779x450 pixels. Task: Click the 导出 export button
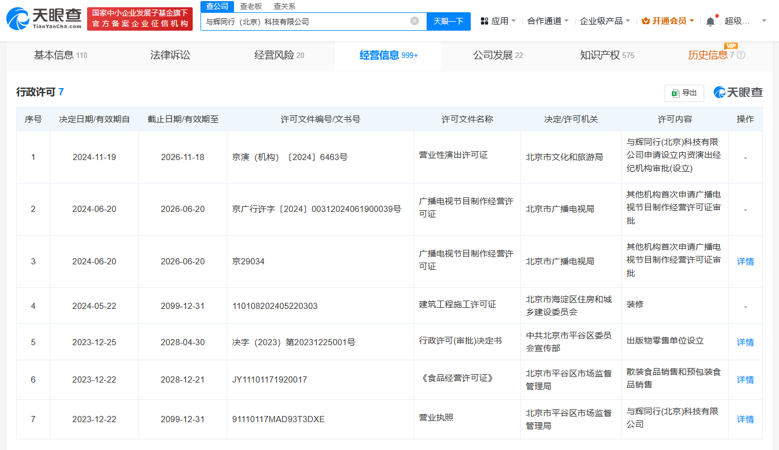[684, 93]
